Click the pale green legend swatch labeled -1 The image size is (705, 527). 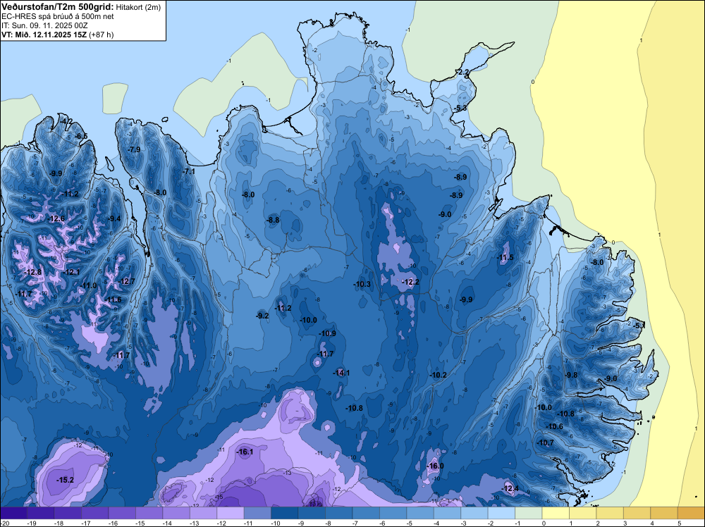click(528, 513)
